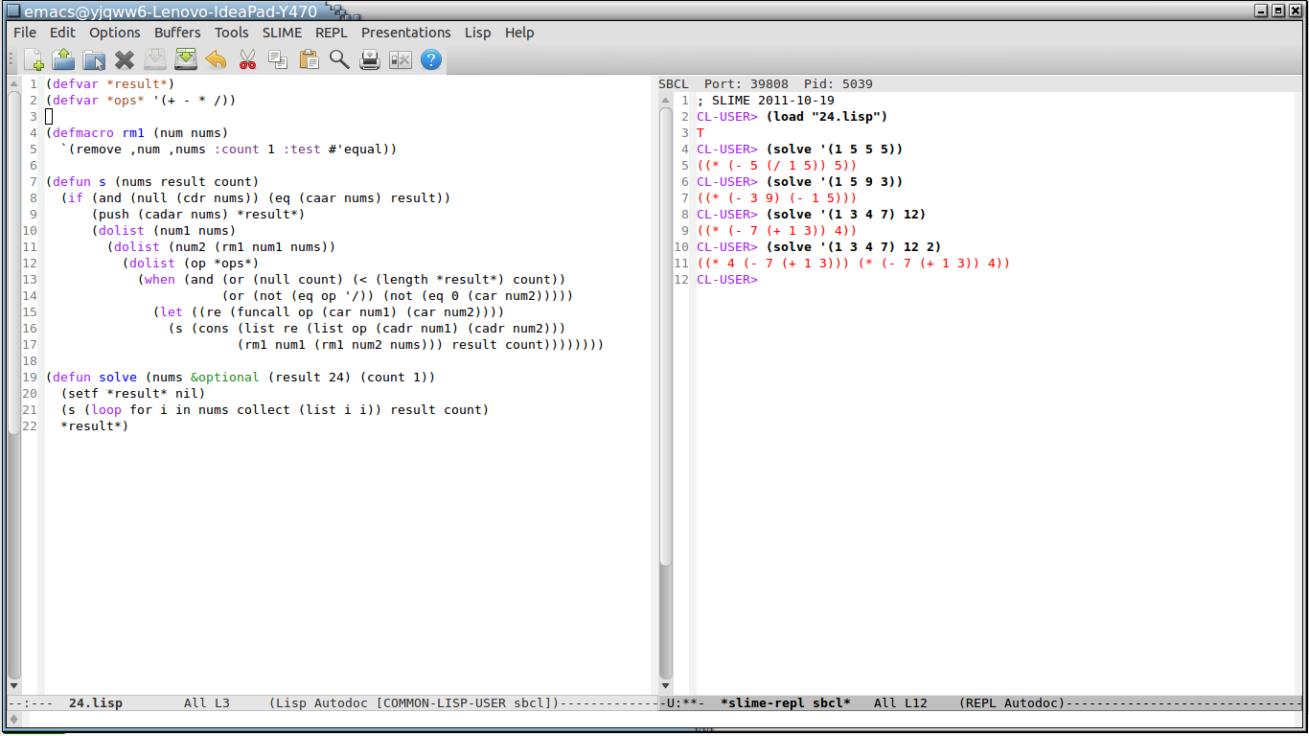The width and height of the screenshot is (1309, 736).
Task: Open preferences via the customize icon
Action: point(401,59)
